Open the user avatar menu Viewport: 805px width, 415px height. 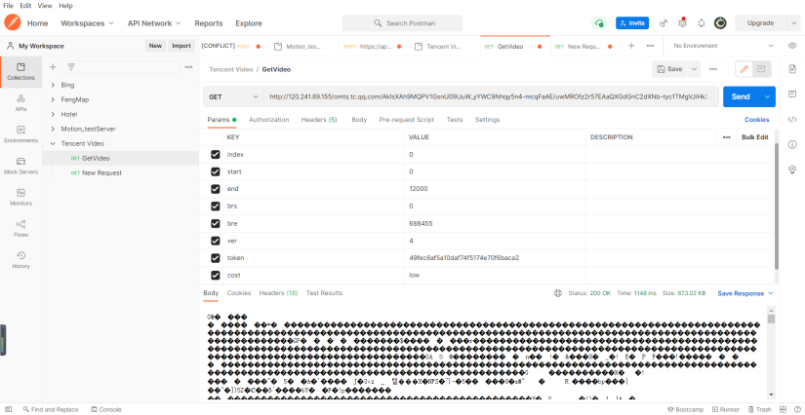pos(720,23)
